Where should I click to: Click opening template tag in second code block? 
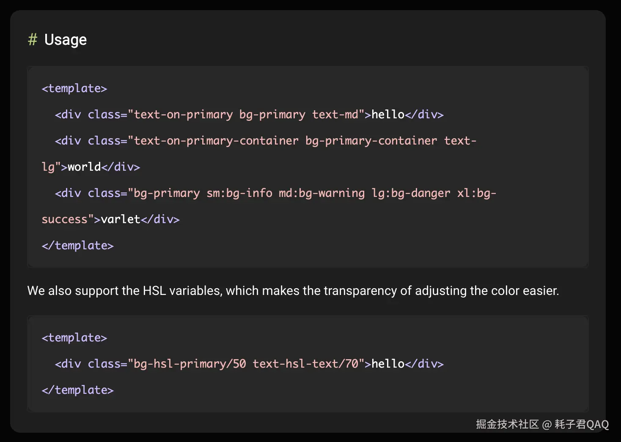pyautogui.click(x=74, y=338)
